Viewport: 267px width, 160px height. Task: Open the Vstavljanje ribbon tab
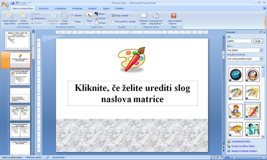point(60,8)
